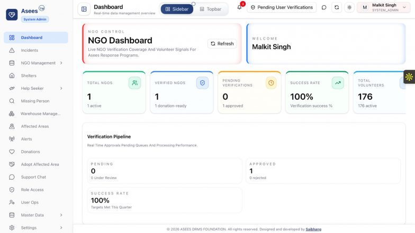Open Role Access page
Screen dimensions: 415x233
tap(36, 190)
